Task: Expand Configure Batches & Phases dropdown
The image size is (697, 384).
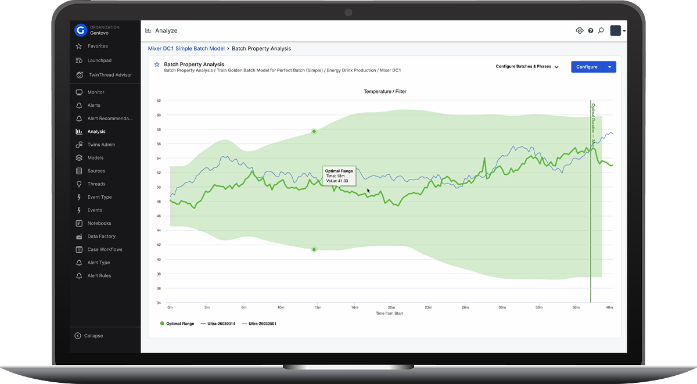Action: 527,67
